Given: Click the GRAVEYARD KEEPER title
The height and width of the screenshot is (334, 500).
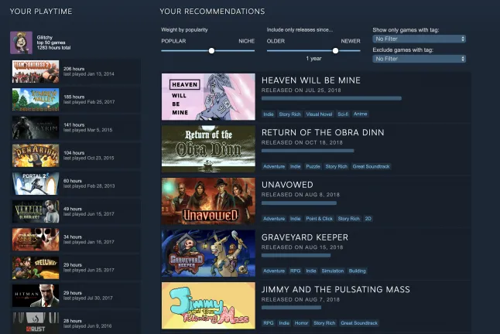Looking at the screenshot, I should coord(305,237).
